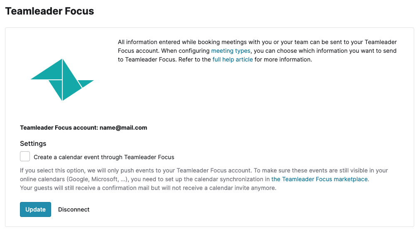Click 'for more information' after the help article link
The image size is (420, 229).
(x=283, y=59)
